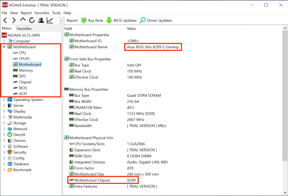288x196 pixels.
Task: Select the Form Factor field row
Action: click(101, 168)
